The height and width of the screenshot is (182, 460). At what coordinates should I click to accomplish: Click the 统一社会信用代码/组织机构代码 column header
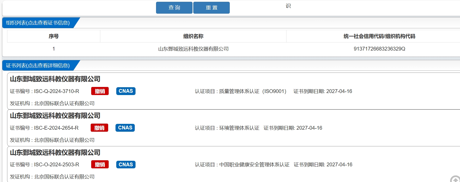379,36
